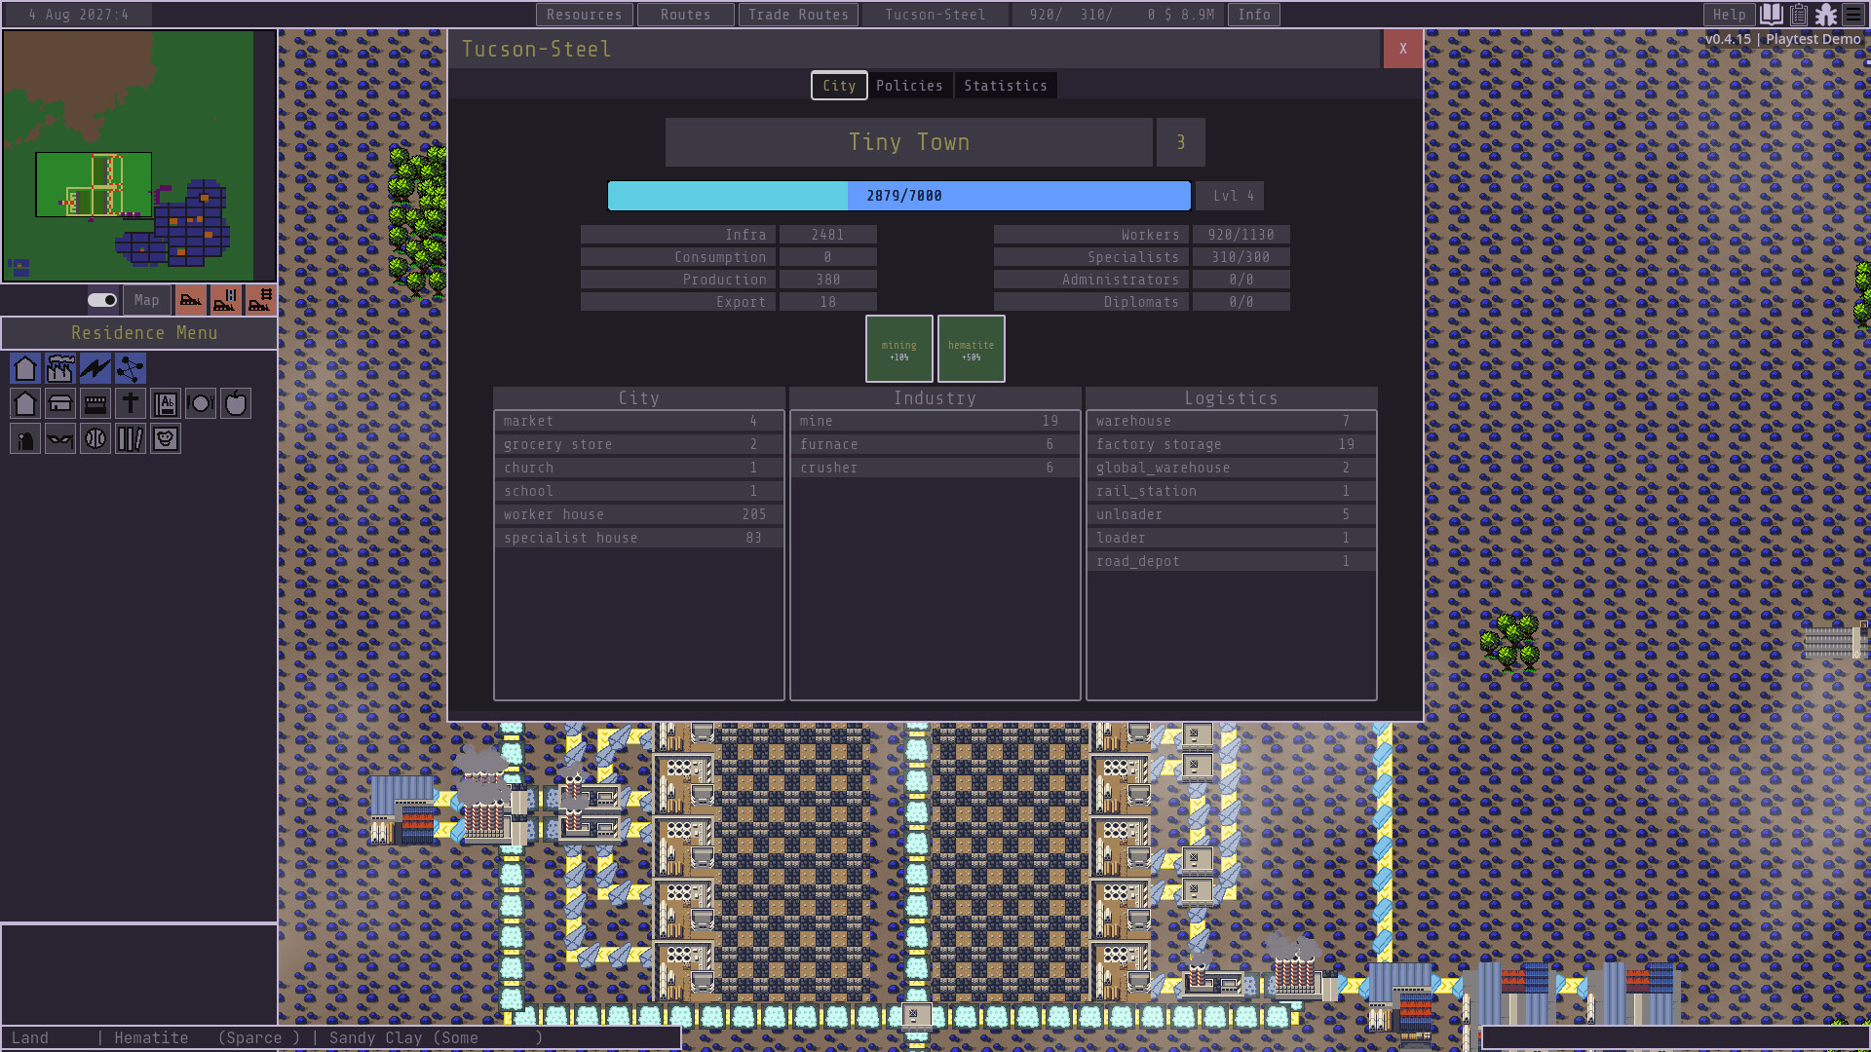Open the bug report icon in the top bar

tap(1825, 15)
